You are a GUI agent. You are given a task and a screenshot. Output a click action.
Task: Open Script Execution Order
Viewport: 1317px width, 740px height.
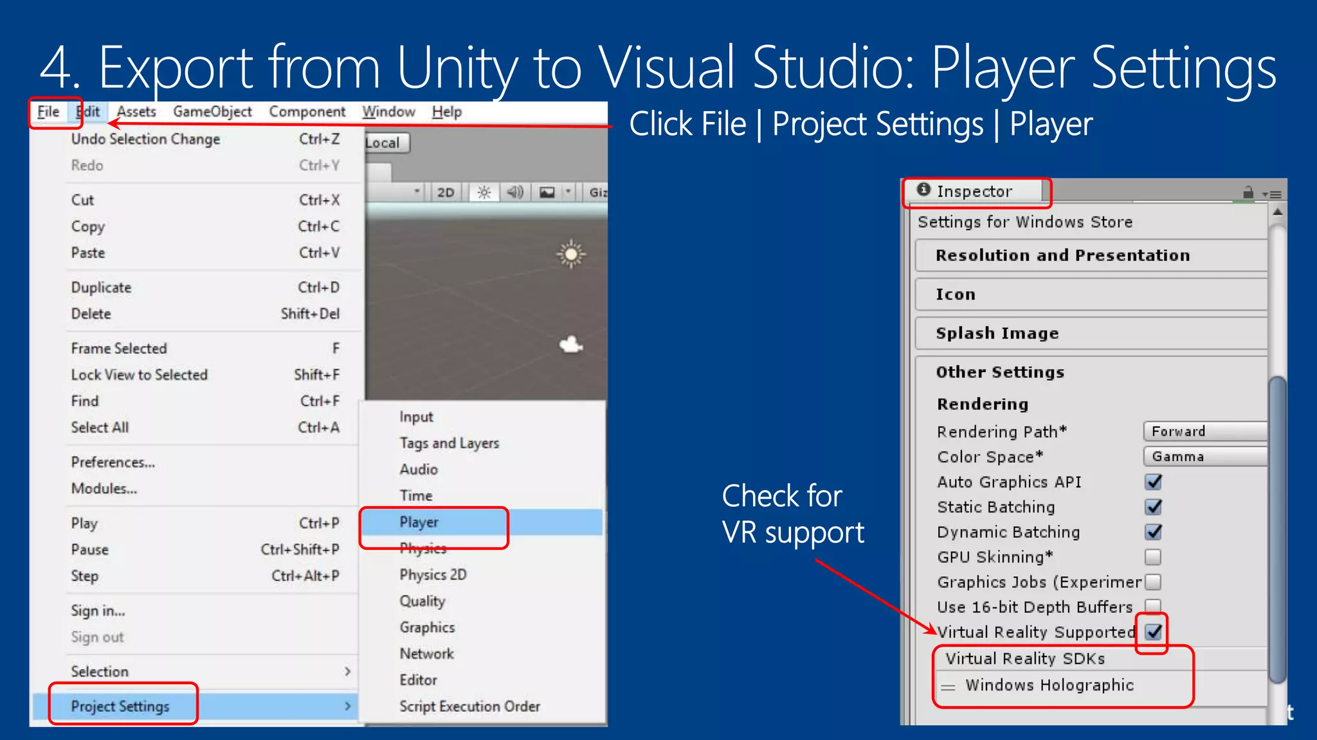click(x=482, y=707)
